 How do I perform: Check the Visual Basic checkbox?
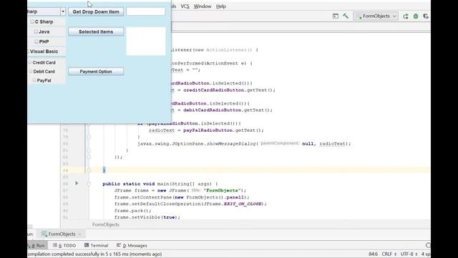click(29, 52)
